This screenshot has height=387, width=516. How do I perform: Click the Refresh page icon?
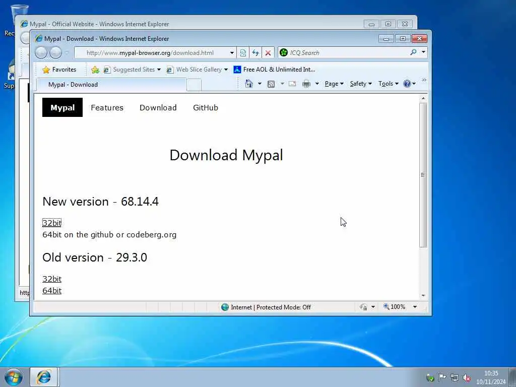click(255, 52)
